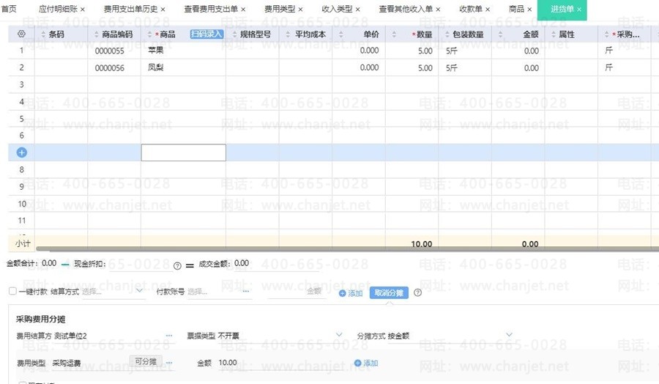Click the 可分摊 tag
Screen dimensions: 659x384
[x=146, y=361]
